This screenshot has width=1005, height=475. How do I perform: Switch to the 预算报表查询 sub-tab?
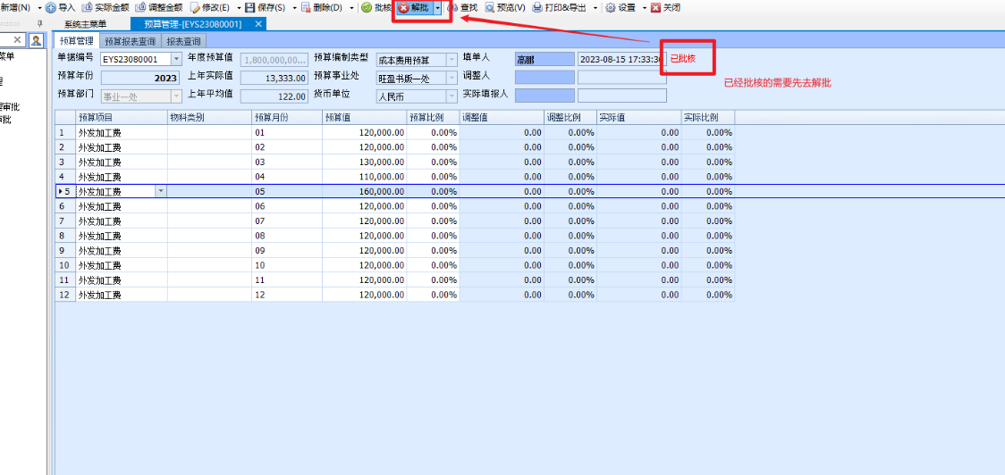click(131, 41)
